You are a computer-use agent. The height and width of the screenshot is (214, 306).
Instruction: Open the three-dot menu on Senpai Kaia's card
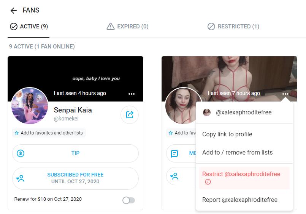pos(132,94)
